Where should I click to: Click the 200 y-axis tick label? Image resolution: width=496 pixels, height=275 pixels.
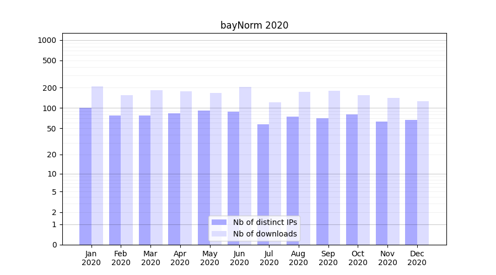tap(50, 88)
